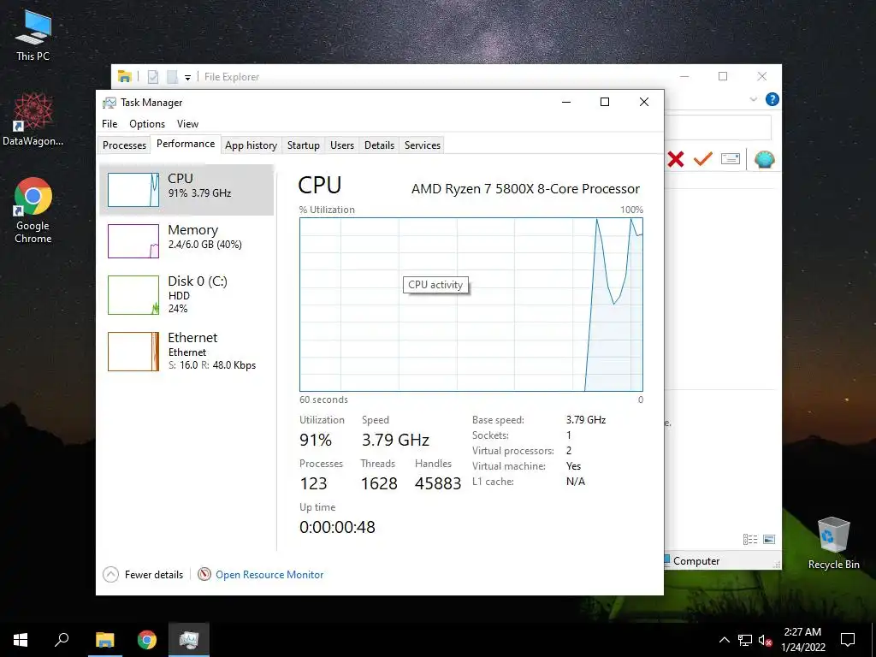The width and height of the screenshot is (876, 657).
Task: Click the Task Manager title bar icon
Action: (109, 103)
